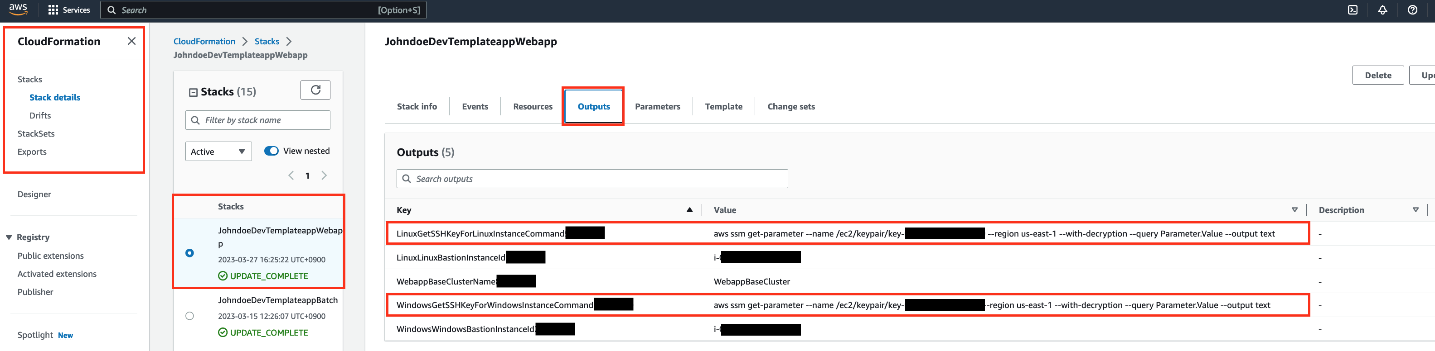Click the Value column header

pos(725,210)
